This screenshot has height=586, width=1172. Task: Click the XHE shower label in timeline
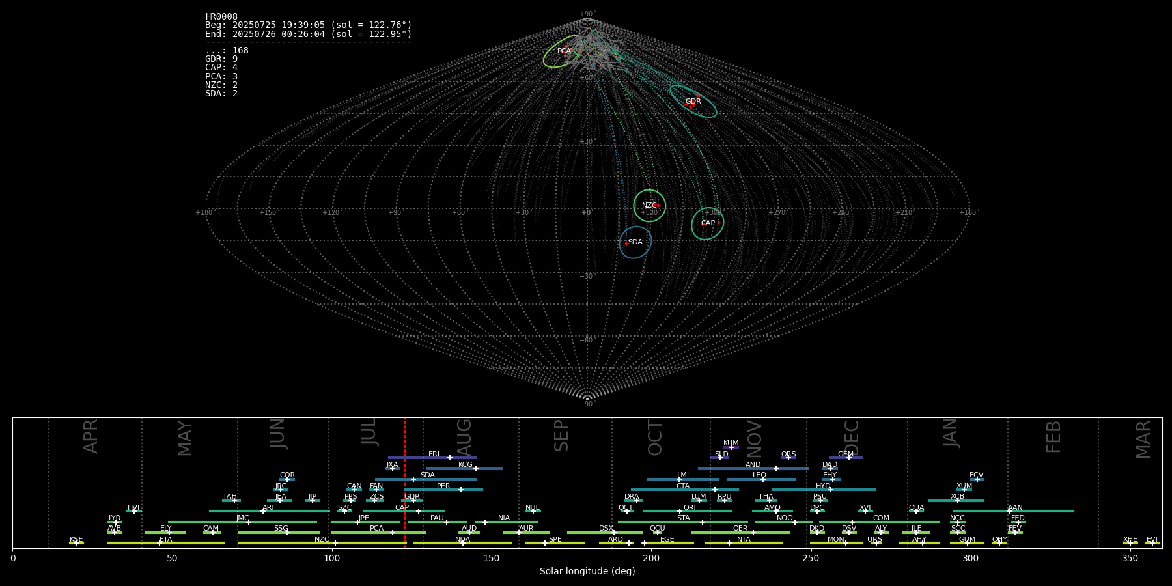pos(1130,540)
